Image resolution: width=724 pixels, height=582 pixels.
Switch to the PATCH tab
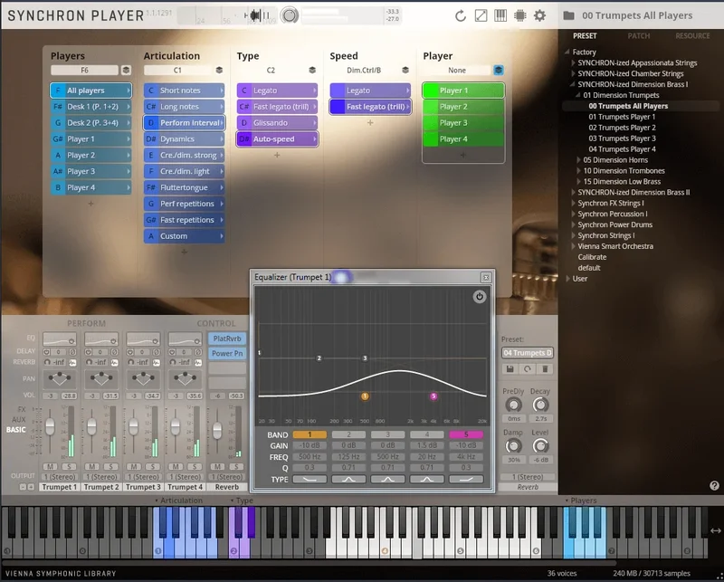(639, 36)
